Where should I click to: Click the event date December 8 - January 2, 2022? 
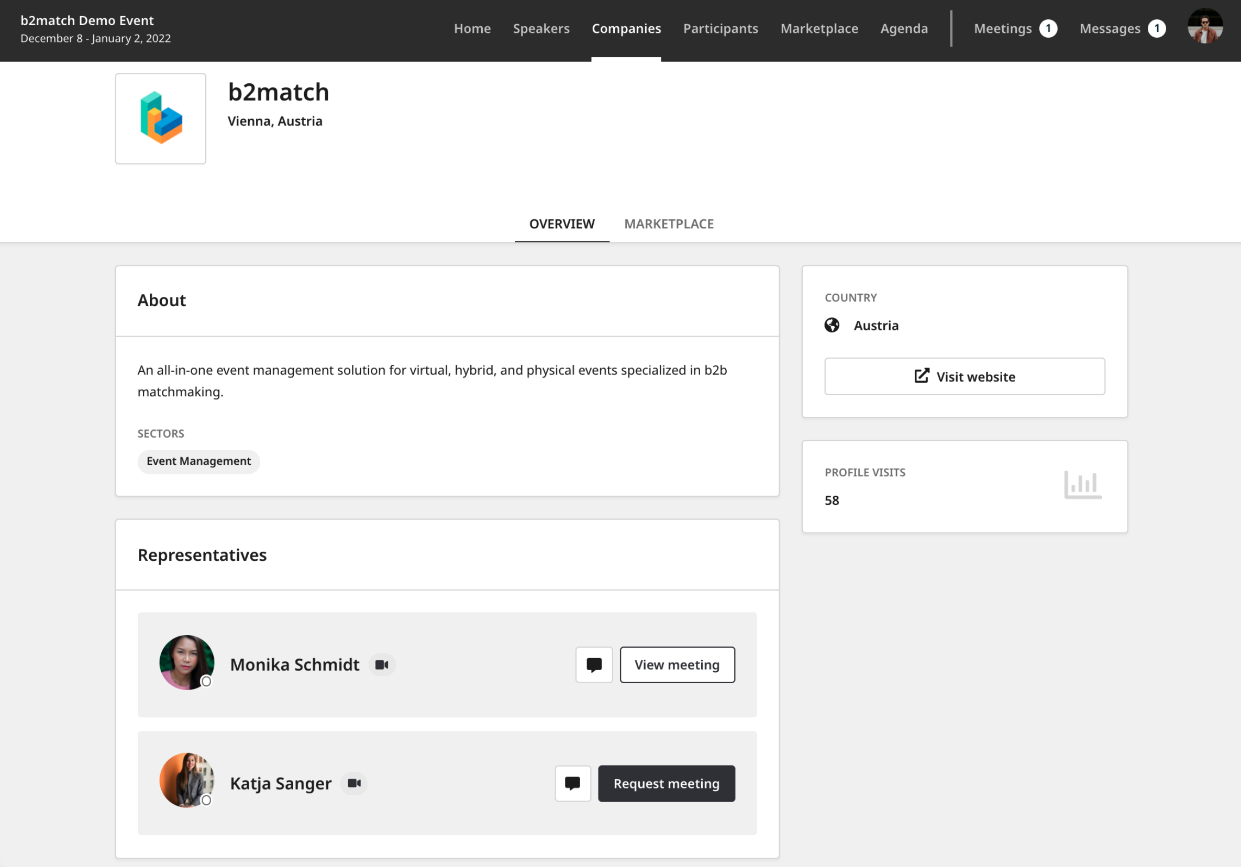(x=96, y=38)
